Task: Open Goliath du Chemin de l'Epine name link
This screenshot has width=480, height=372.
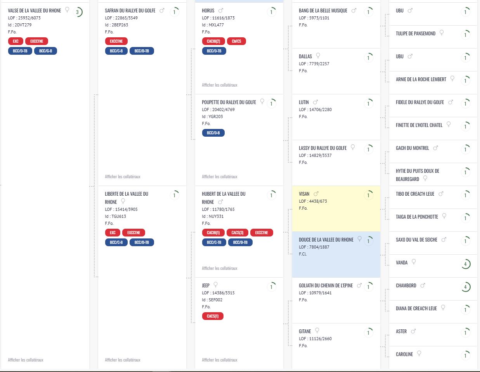Action: pyautogui.click(x=326, y=285)
